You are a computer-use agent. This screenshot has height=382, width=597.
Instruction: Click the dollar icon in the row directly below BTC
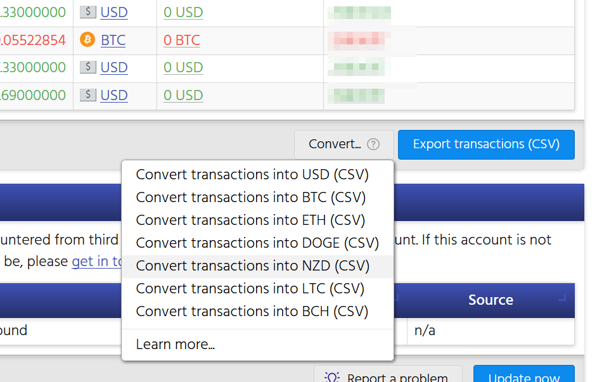pyautogui.click(x=88, y=67)
